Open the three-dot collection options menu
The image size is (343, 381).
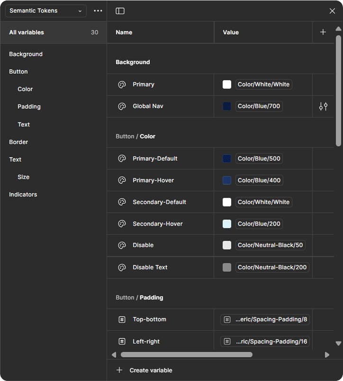coord(98,11)
